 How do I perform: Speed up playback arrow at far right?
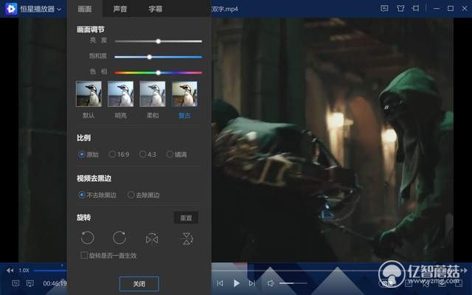[465, 271]
